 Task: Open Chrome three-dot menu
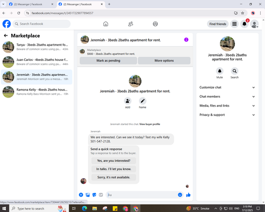coord(260,13)
